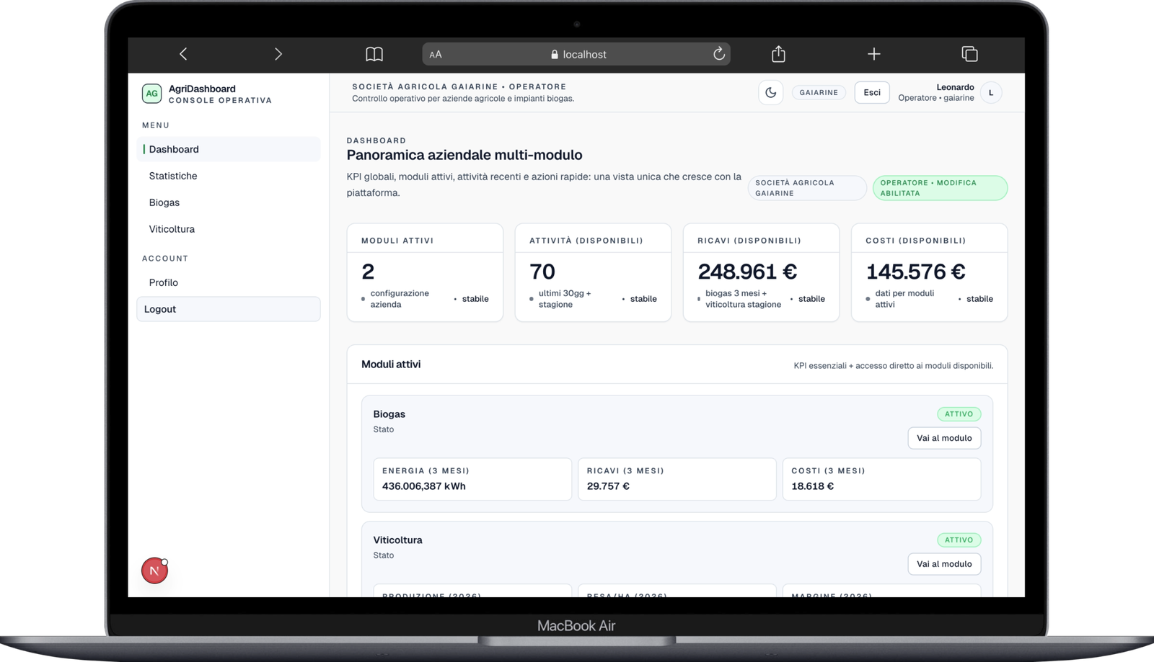This screenshot has width=1154, height=662.
Task: Click the Esci button in header
Action: 871,92
